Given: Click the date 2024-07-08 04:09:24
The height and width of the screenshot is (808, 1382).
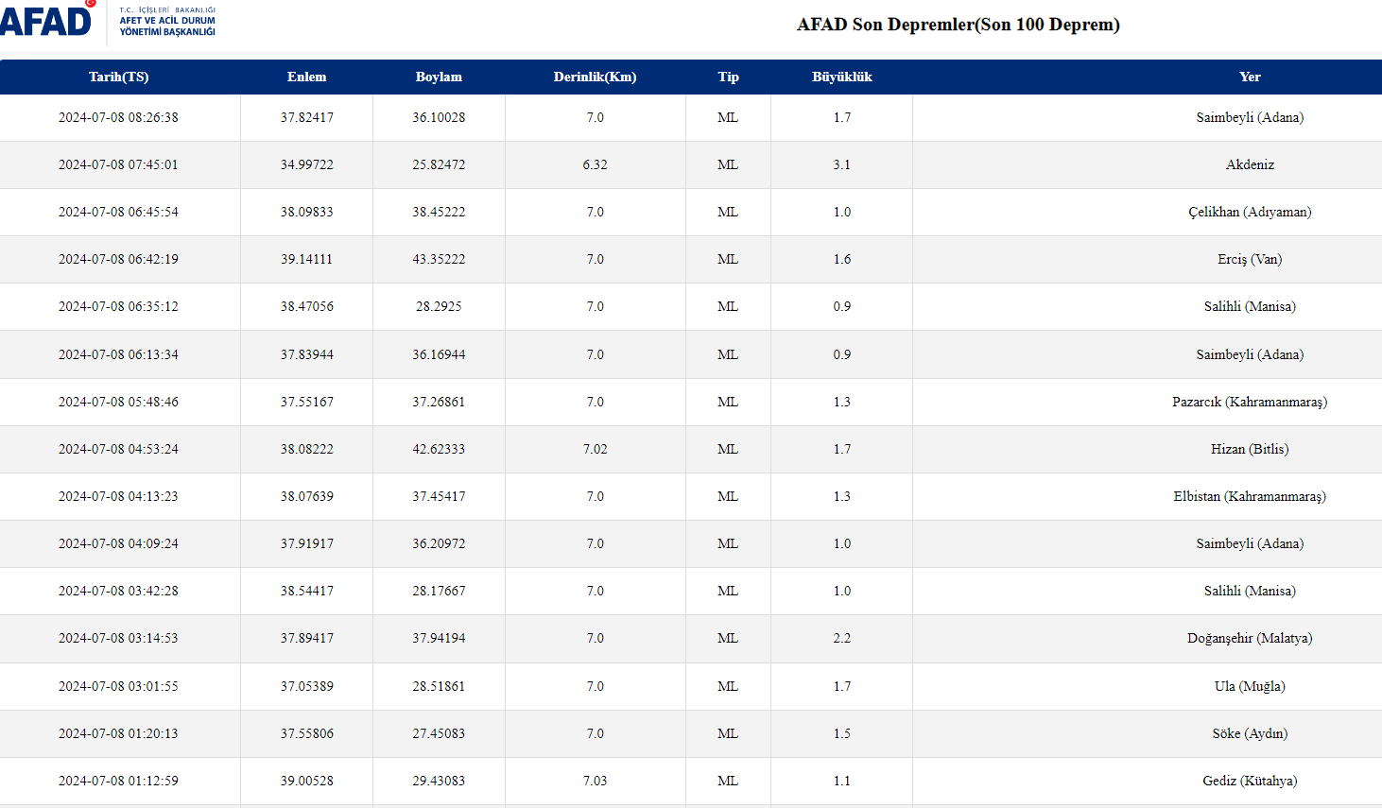Looking at the screenshot, I should coord(119,543).
